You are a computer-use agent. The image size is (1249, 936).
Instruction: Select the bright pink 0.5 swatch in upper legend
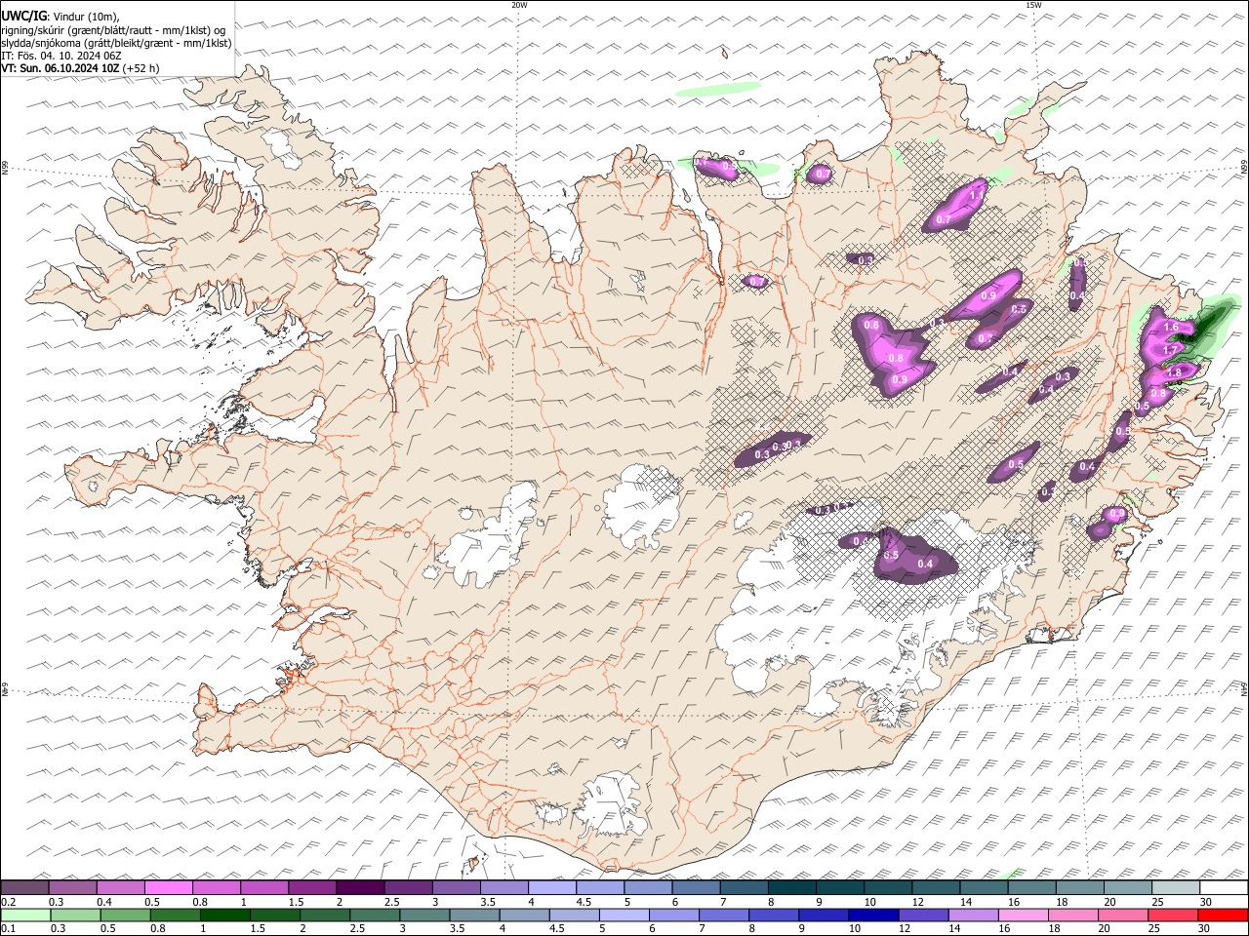click(x=168, y=888)
